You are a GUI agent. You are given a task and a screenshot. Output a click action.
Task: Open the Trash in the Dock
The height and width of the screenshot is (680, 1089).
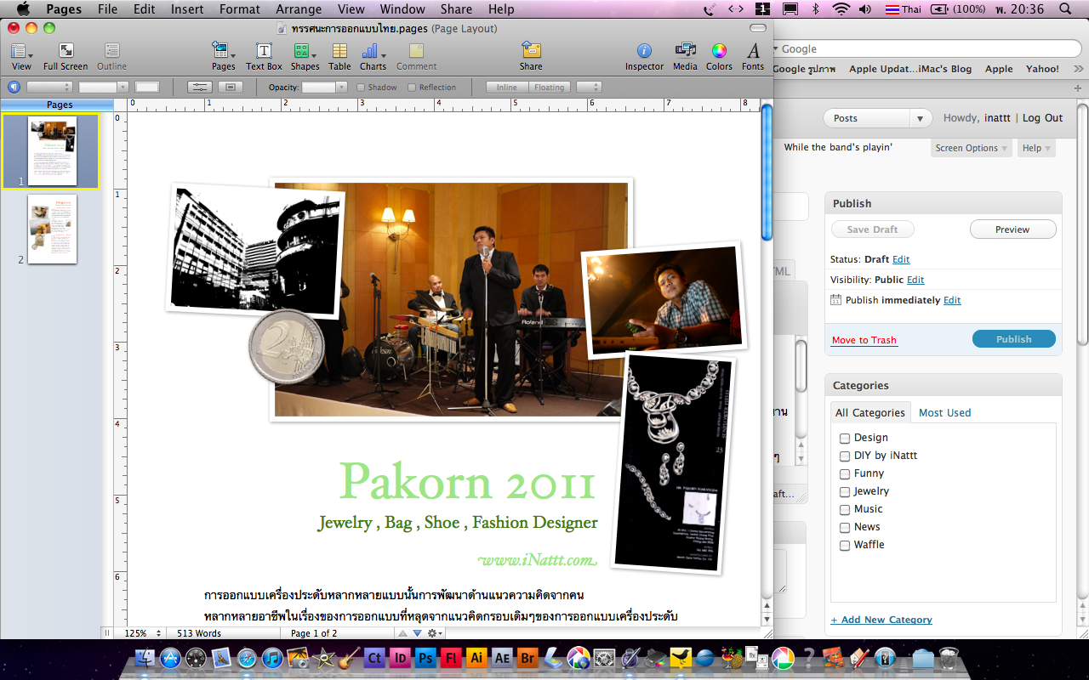coord(948,658)
